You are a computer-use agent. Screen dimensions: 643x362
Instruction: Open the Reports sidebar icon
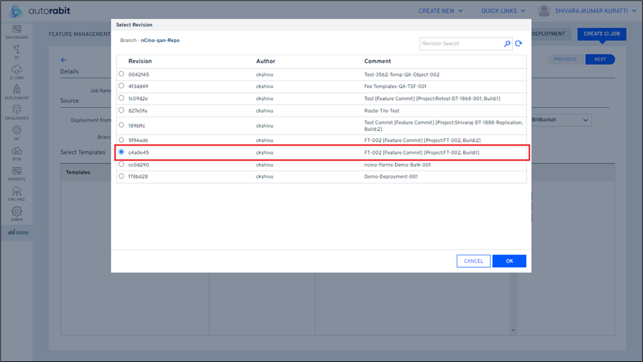[x=16, y=172]
